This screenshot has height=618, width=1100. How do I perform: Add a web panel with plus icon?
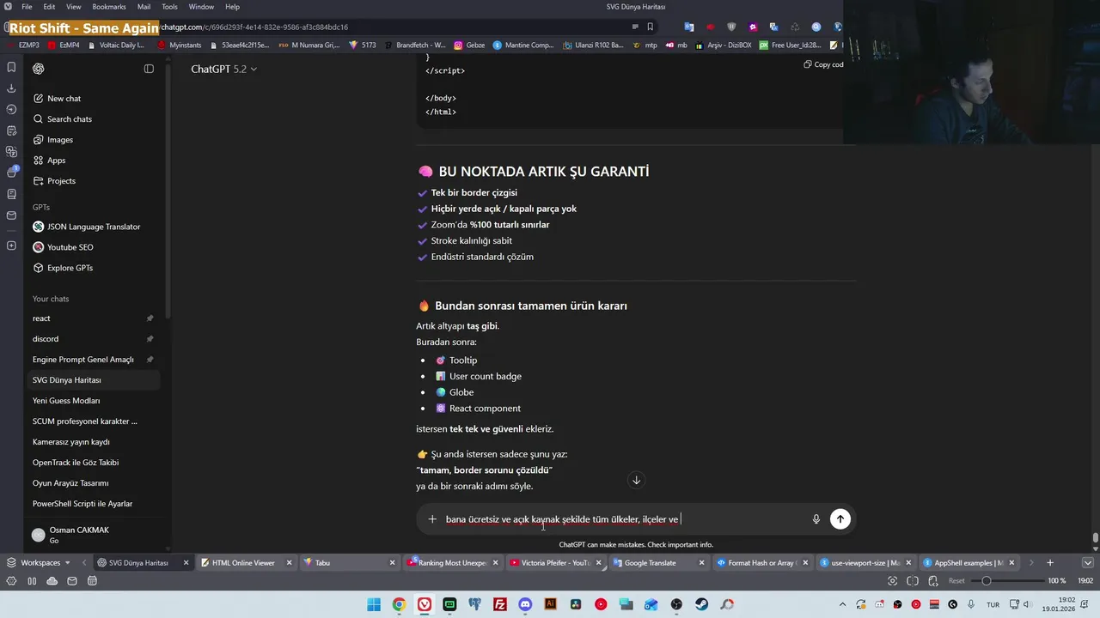11,245
